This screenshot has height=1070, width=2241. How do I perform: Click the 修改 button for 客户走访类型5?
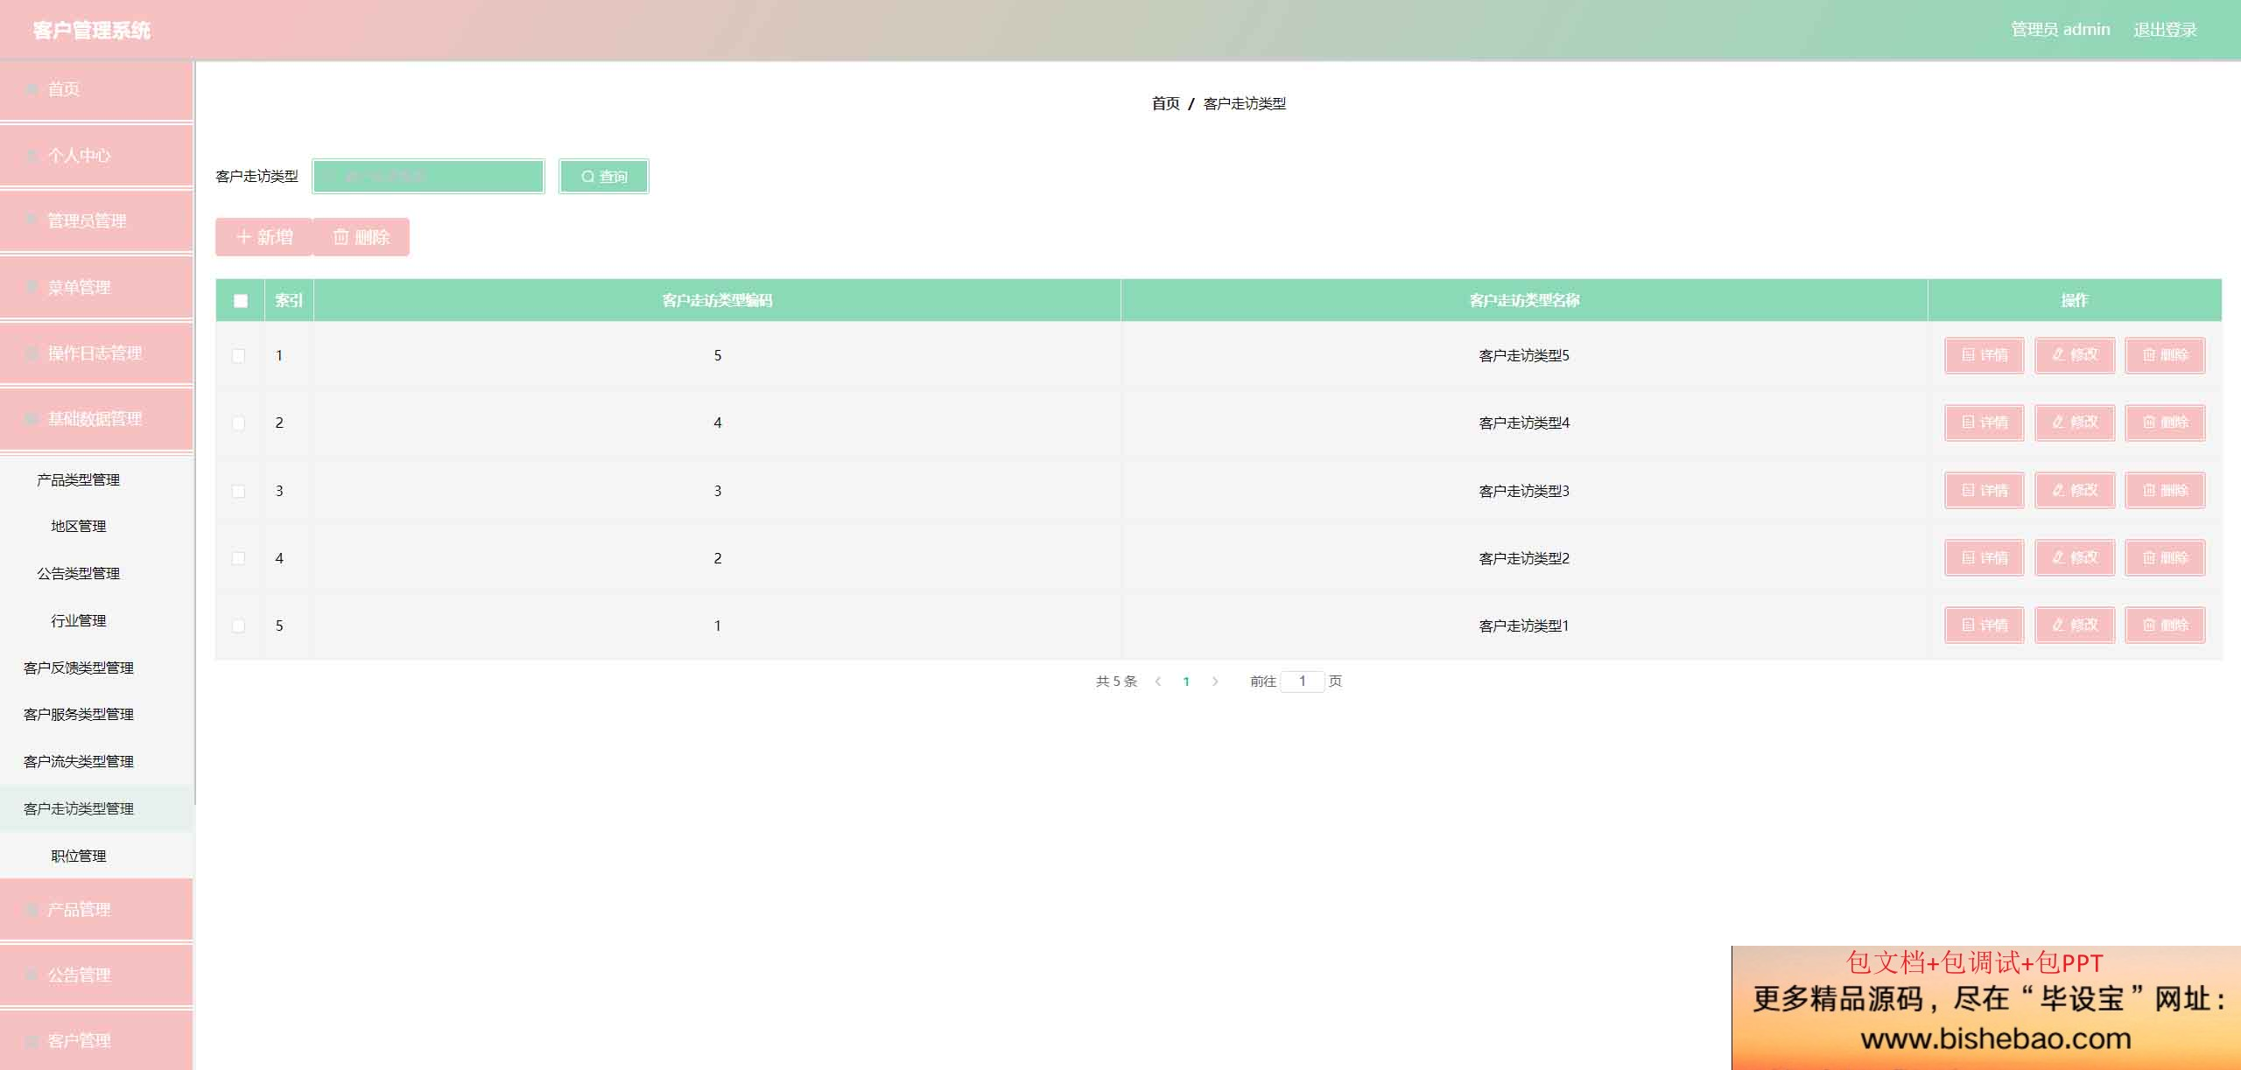(2075, 355)
